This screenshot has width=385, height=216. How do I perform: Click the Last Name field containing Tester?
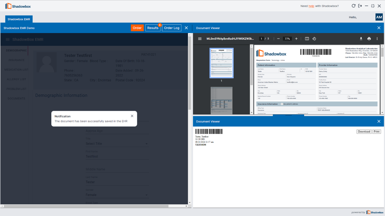pyautogui.click(x=117, y=182)
